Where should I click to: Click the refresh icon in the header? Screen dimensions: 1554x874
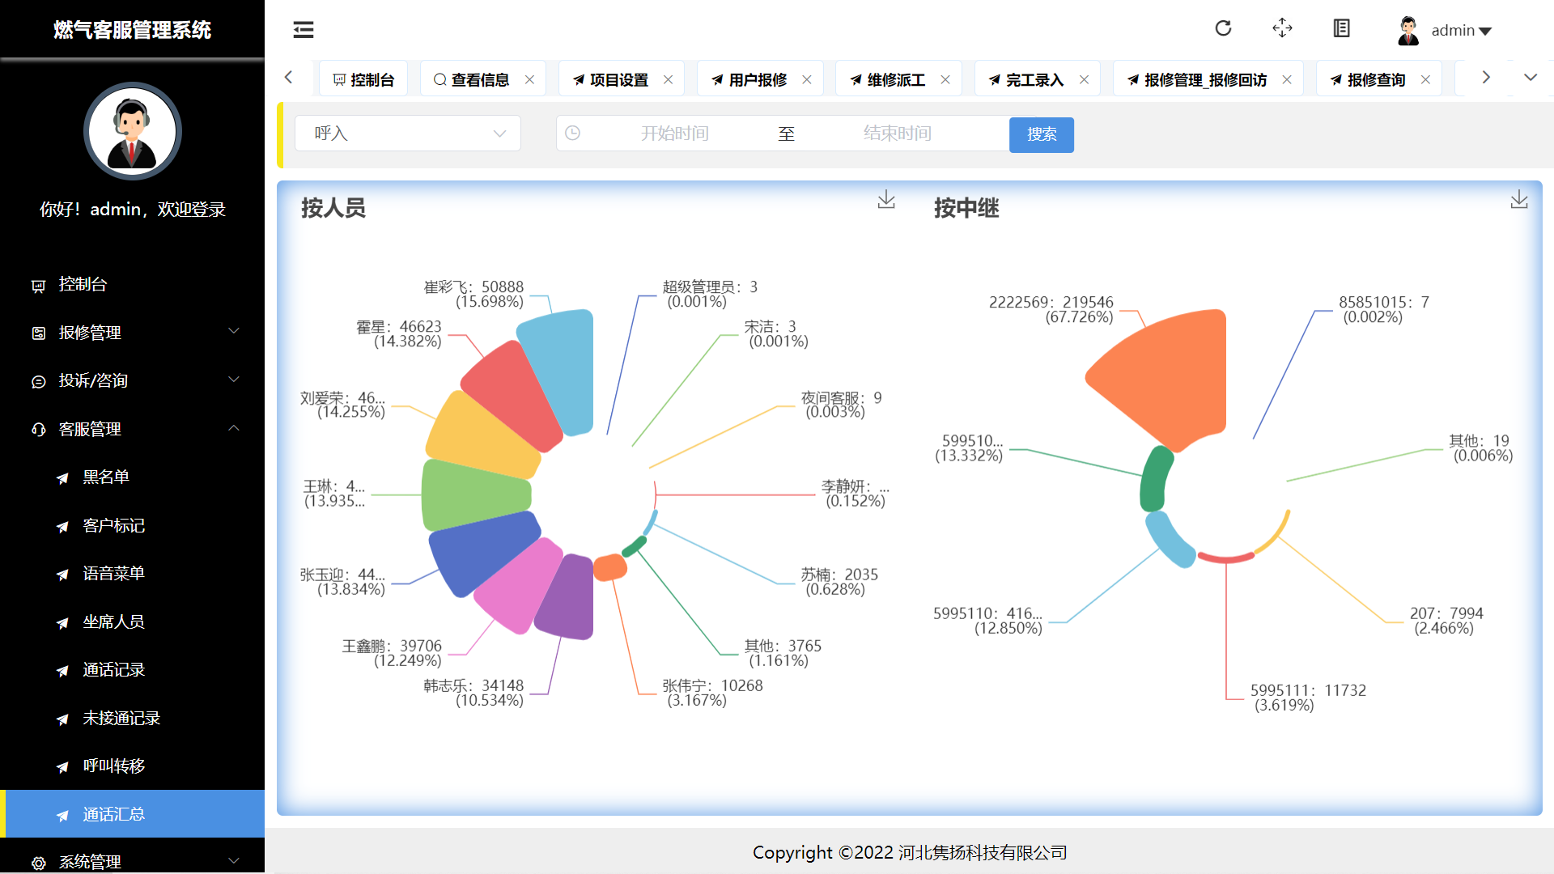(1223, 28)
